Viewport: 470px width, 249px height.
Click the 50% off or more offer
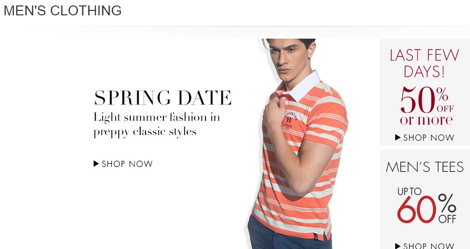(x=427, y=105)
